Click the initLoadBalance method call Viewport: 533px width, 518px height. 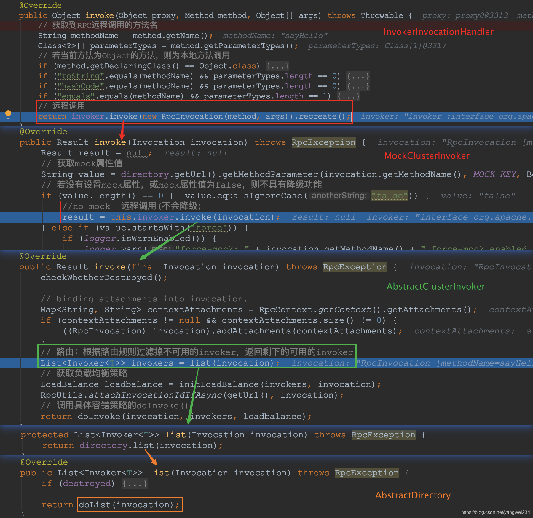tap(219, 384)
